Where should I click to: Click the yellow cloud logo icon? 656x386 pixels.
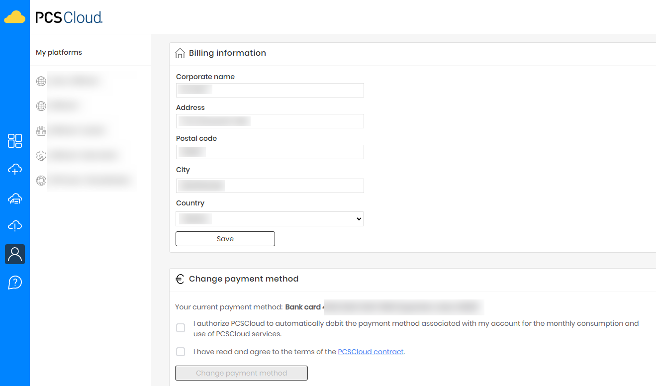pos(14,17)
